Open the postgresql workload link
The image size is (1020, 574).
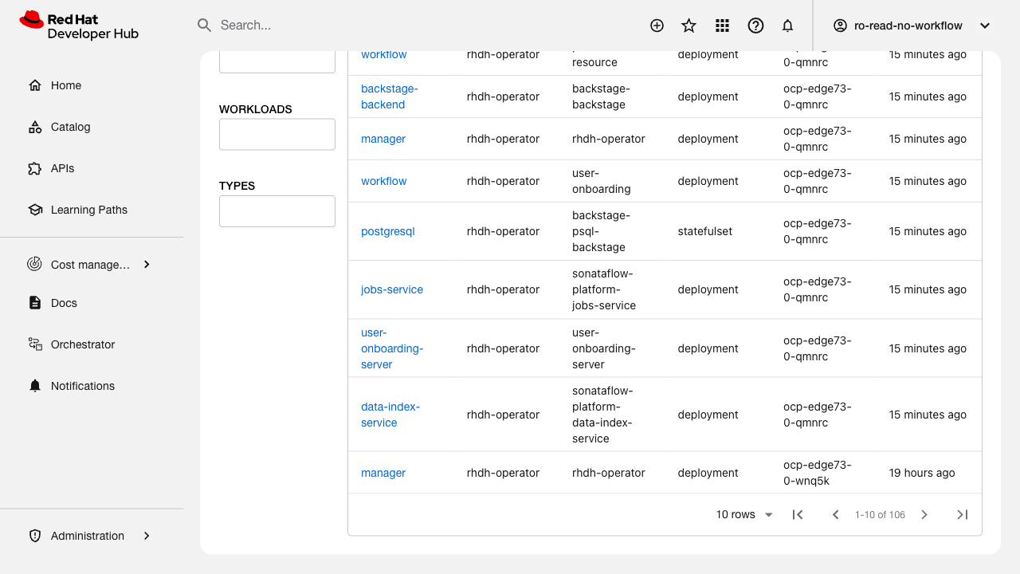tap(388, 231)
